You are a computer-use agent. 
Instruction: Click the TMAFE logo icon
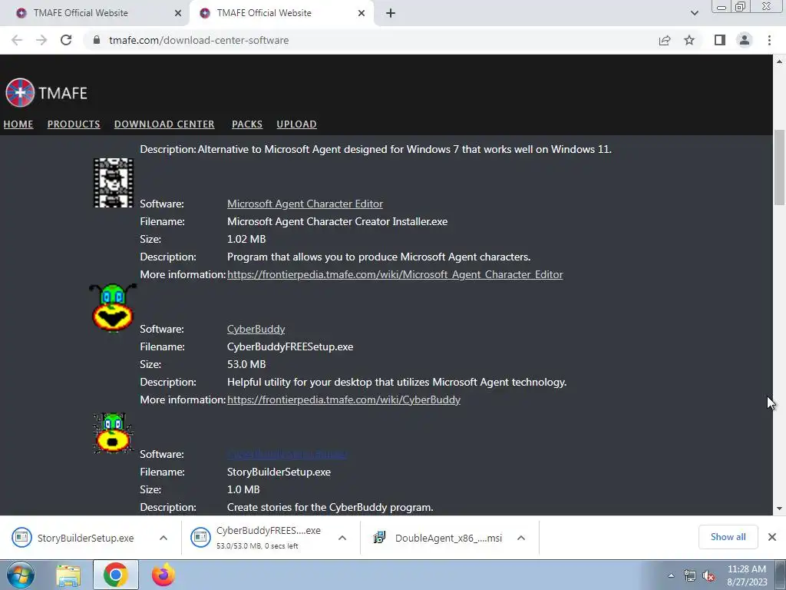20,92
